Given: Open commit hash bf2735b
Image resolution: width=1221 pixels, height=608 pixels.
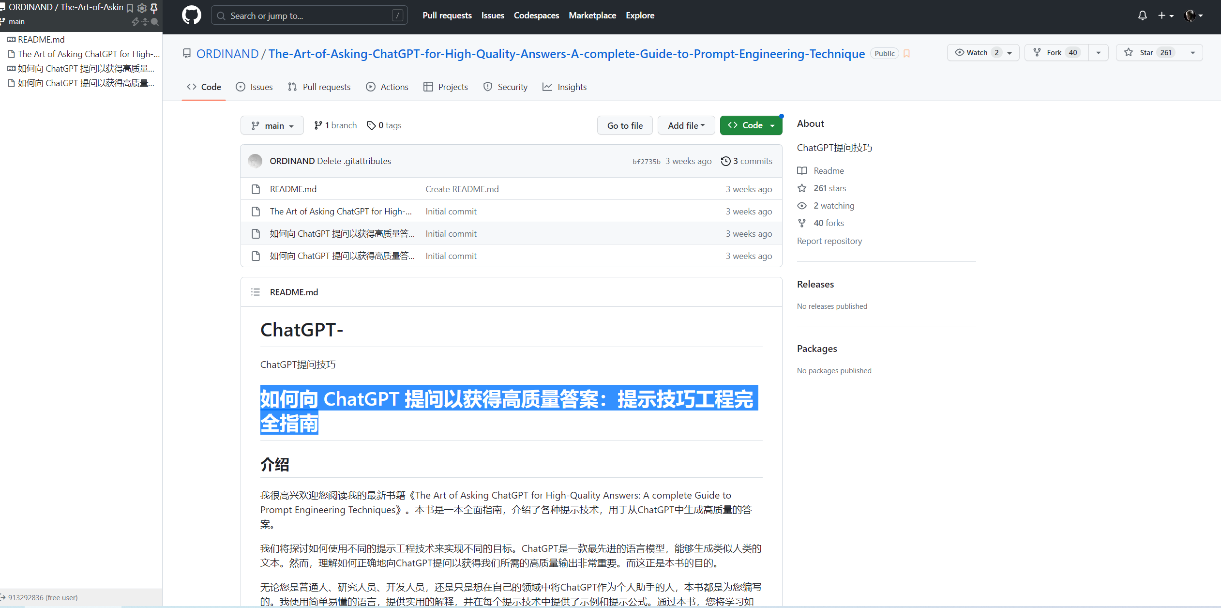Looking at the screenshot, I should tap(647, 162).
